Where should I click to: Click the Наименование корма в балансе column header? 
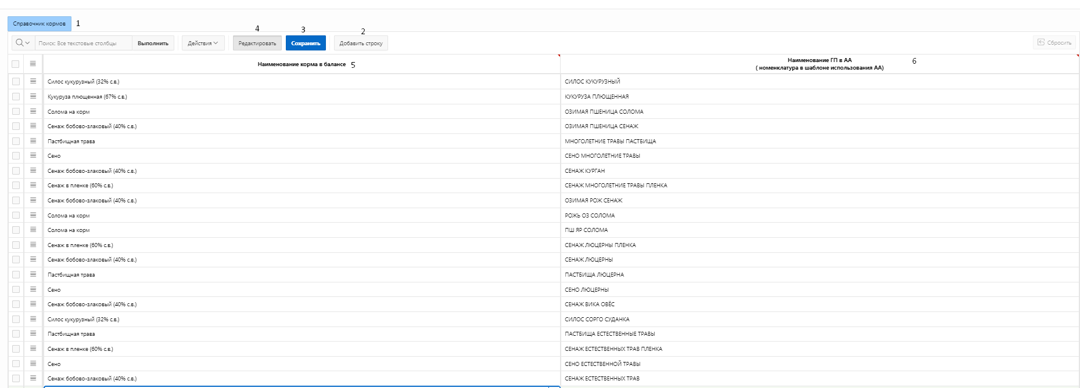302,64
